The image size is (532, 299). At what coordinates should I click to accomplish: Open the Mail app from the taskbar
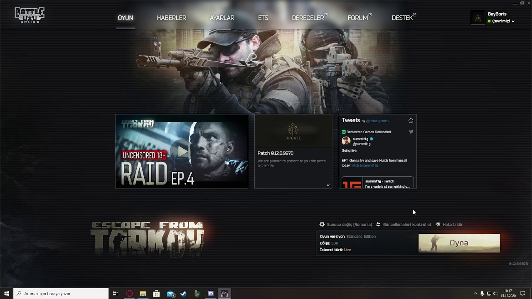pos(170,294)
